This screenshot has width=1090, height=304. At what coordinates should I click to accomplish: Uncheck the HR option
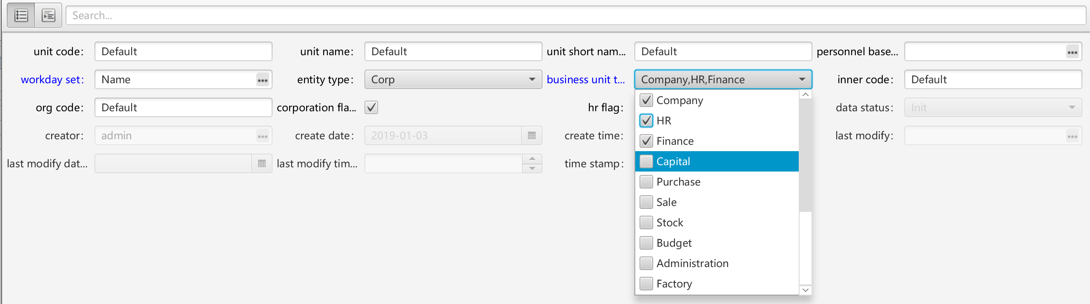coord(646,121)
